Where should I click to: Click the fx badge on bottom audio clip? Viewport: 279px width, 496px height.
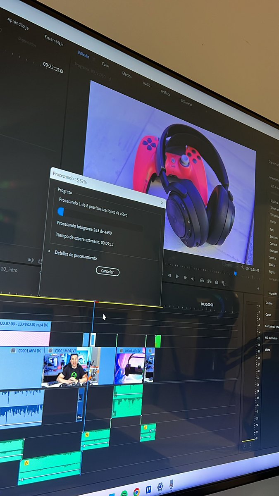[26, 462]
